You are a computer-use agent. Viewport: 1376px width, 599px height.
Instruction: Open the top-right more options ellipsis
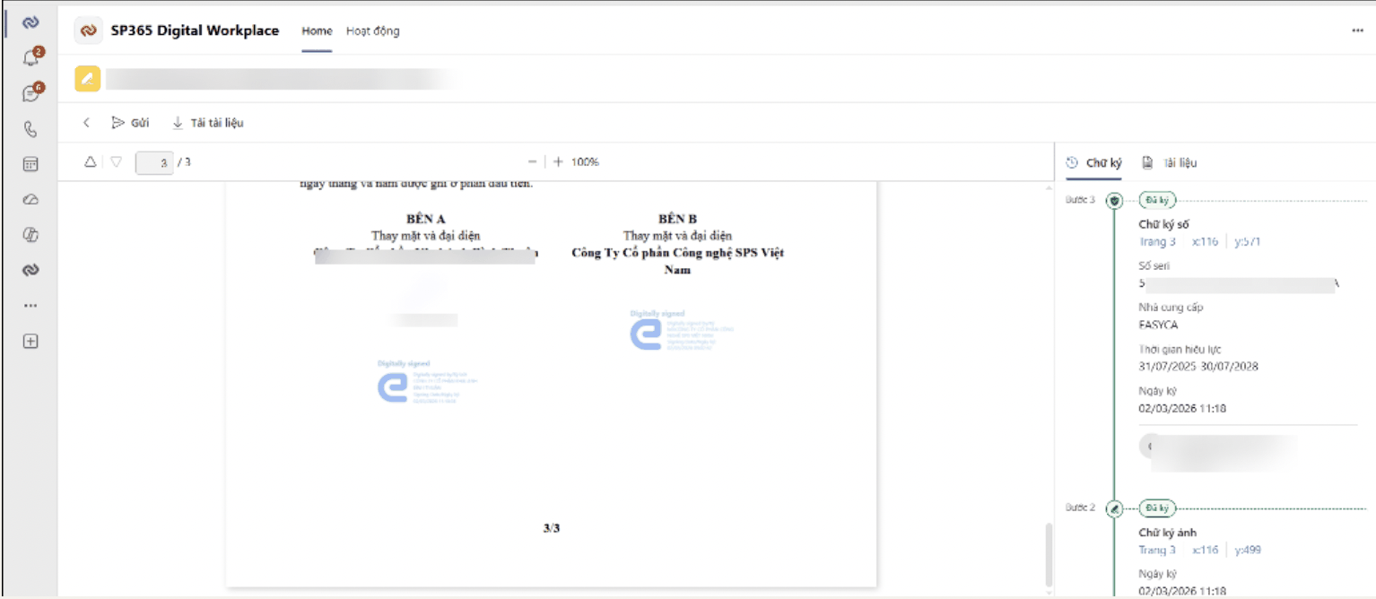(1357, 30)
